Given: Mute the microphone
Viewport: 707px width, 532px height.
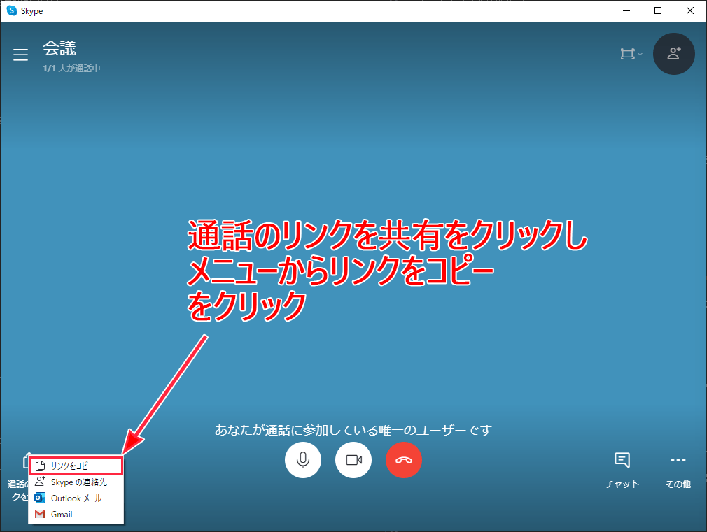Looking at the screenshot, I should [x=303, y=460].
